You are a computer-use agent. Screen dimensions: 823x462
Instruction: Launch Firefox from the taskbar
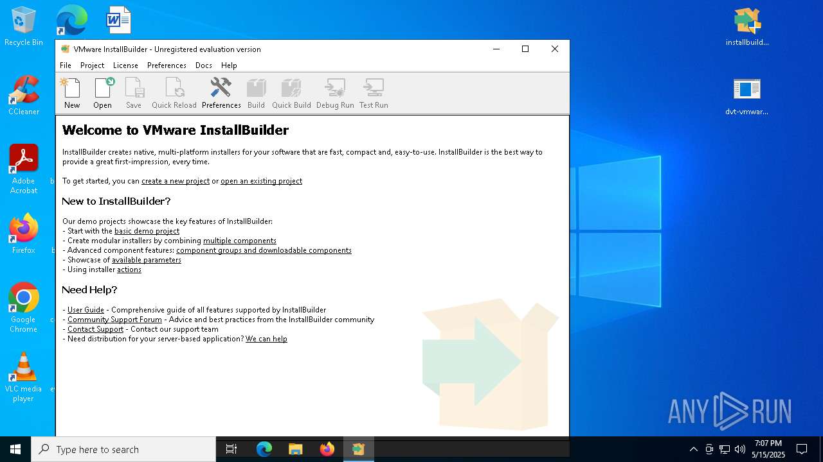coord(327,449)
